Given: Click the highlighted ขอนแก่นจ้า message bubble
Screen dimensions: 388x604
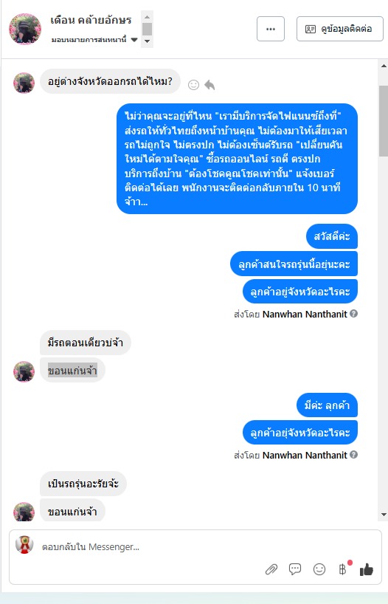Looking at the screenshot, I should [72, 370].
